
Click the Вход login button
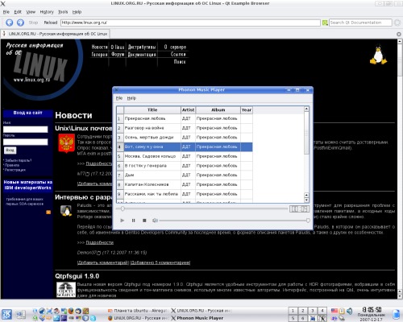(x=10, y=150)
